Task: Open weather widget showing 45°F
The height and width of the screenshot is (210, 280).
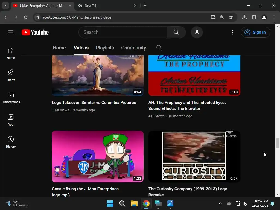Action: click(x=17, y=203)
